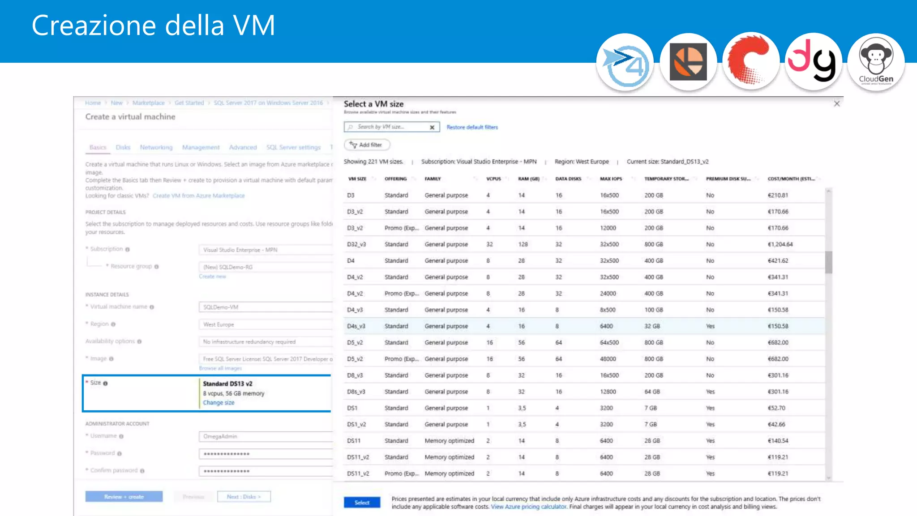Viewport: 917px width, 516px height.
Task: Clear the VM size search box with X icon
Action: pyautogui.click(x=432, y=128)
